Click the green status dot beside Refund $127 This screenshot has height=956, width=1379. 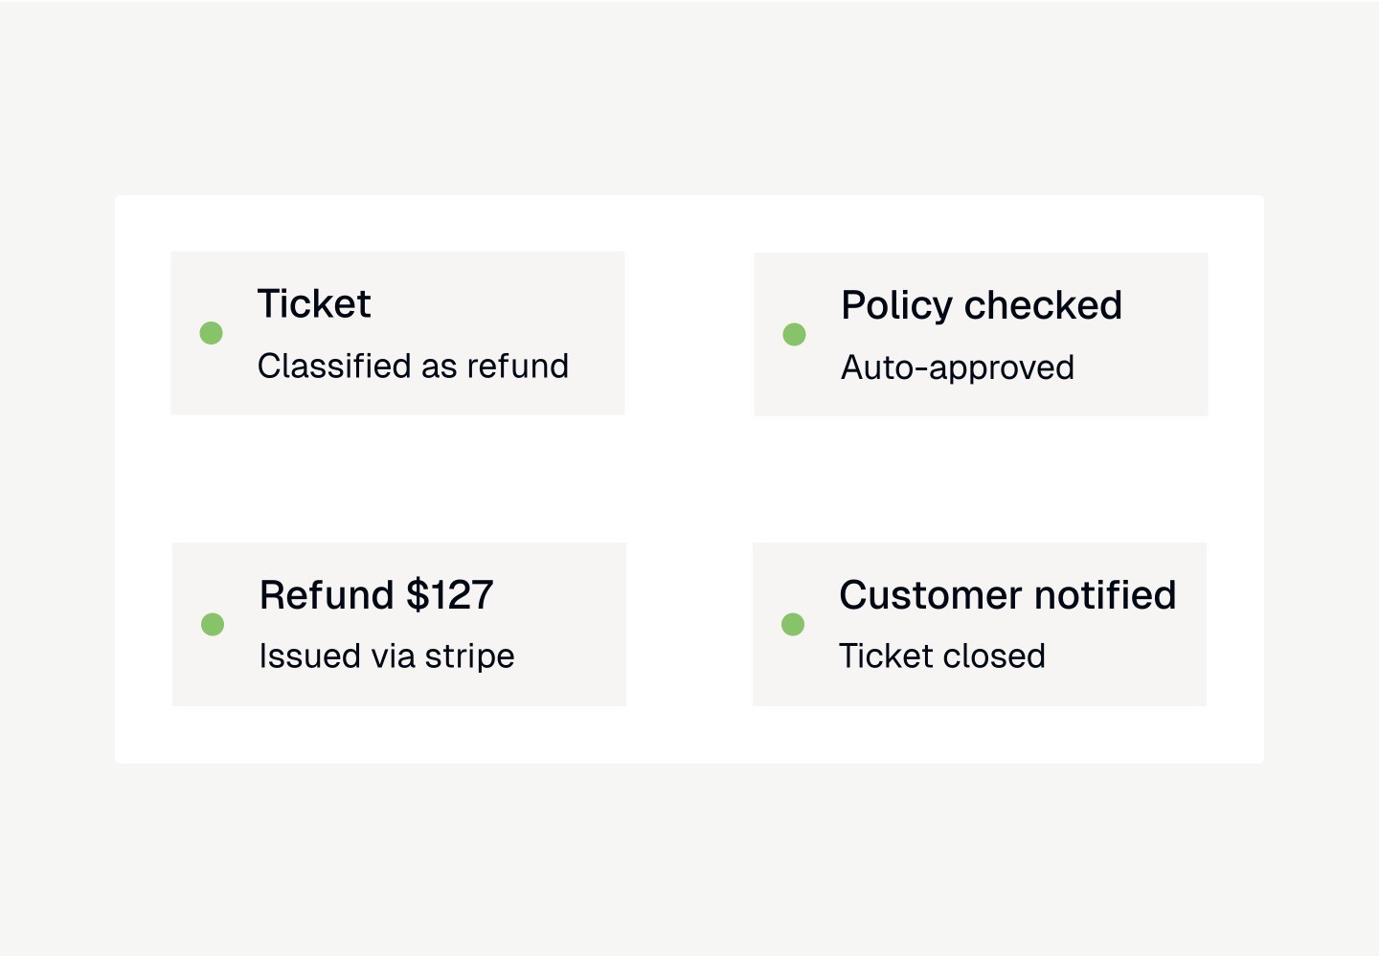coord(213,624)
